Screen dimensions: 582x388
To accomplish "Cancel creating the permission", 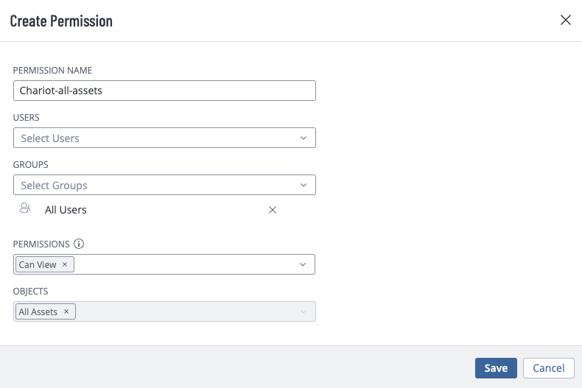I will (549, 368).
